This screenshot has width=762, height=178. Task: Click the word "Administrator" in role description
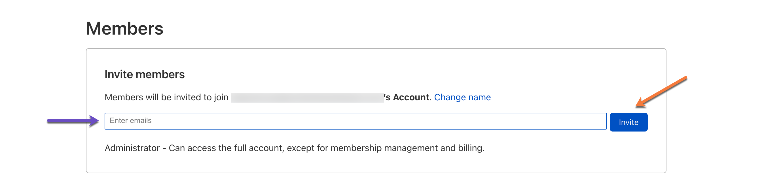pyautogui.click(x=132, y=148)
